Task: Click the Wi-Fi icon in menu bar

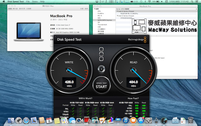Action: 149,2
